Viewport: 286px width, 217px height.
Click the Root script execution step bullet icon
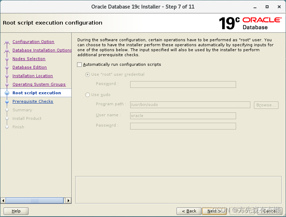coord(7,93)
